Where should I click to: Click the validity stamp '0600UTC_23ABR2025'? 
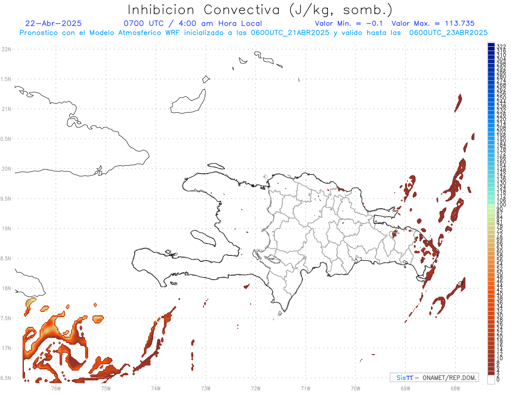click(448, 33)
